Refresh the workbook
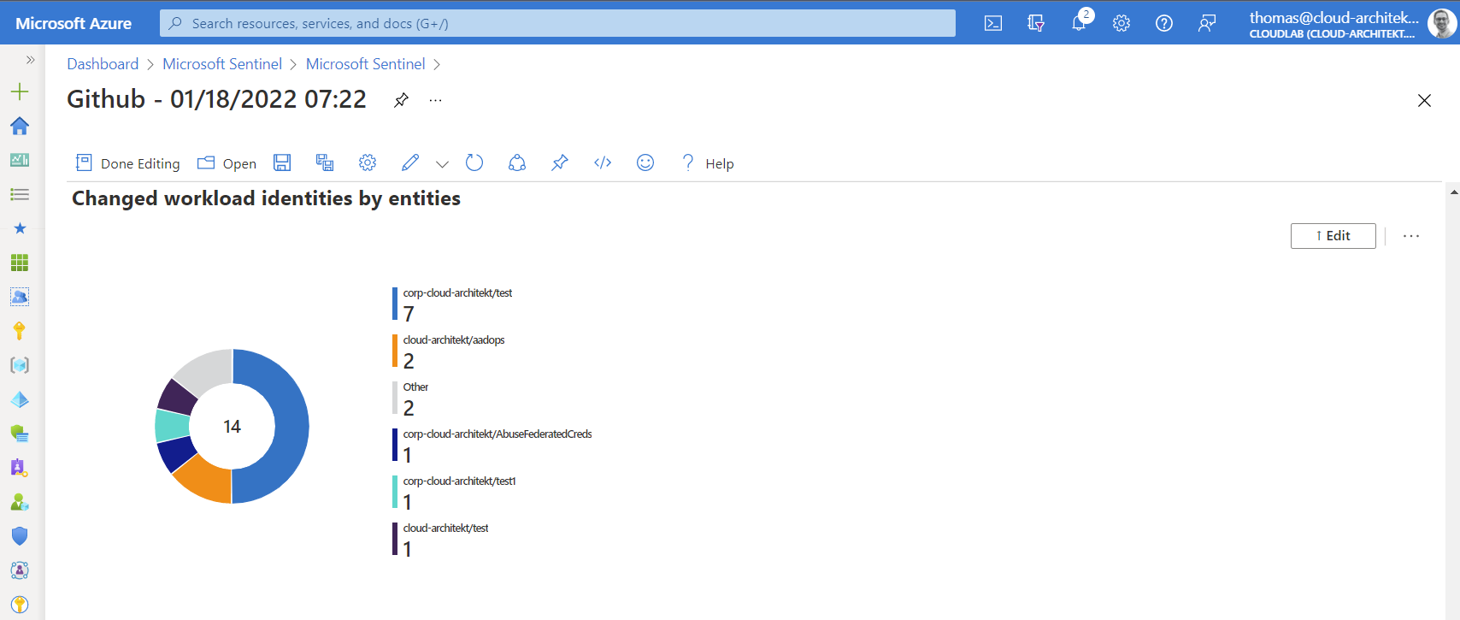The image size is (1460, 620). pyautogui.click(x=474, y=162)
